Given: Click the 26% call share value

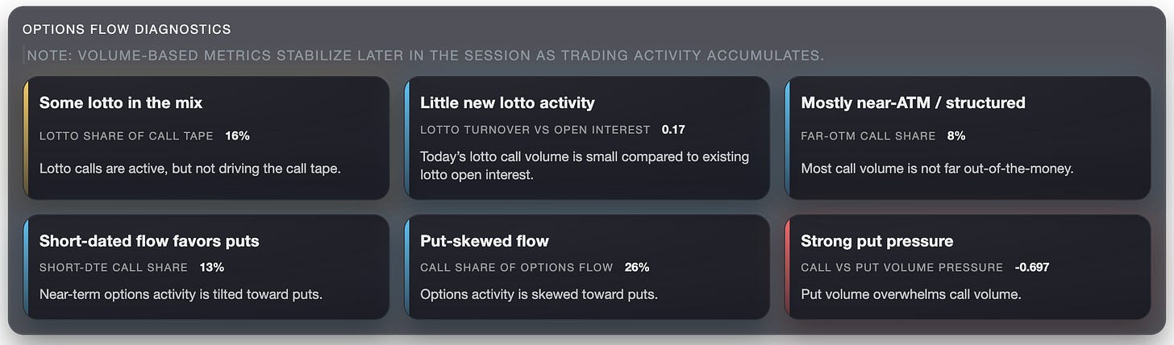Looking at the screenshot, I should coord(637,267).
